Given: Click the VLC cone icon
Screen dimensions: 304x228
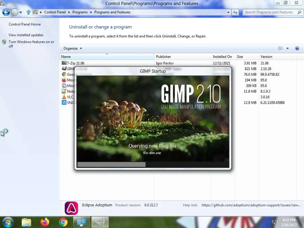Looking at the screenshot, I should (64, 97).
